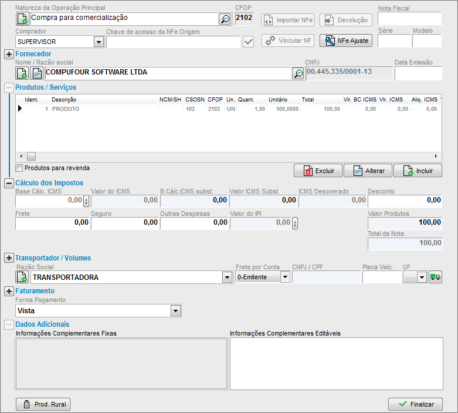Open supplier details document icon

[x=37, y=73]
